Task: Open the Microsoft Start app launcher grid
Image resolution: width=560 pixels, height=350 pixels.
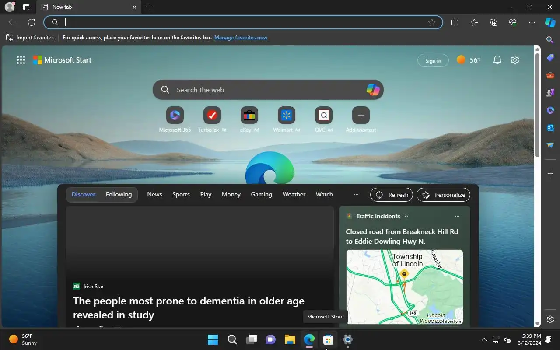Action: [21, 60]
